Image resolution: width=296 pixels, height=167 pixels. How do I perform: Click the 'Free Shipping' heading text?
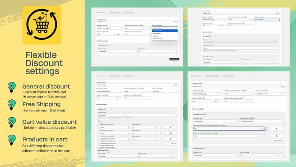coord(41,104)
